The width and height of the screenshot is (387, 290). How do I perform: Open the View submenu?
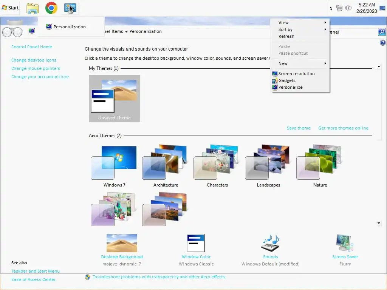(x=300, y=22)
